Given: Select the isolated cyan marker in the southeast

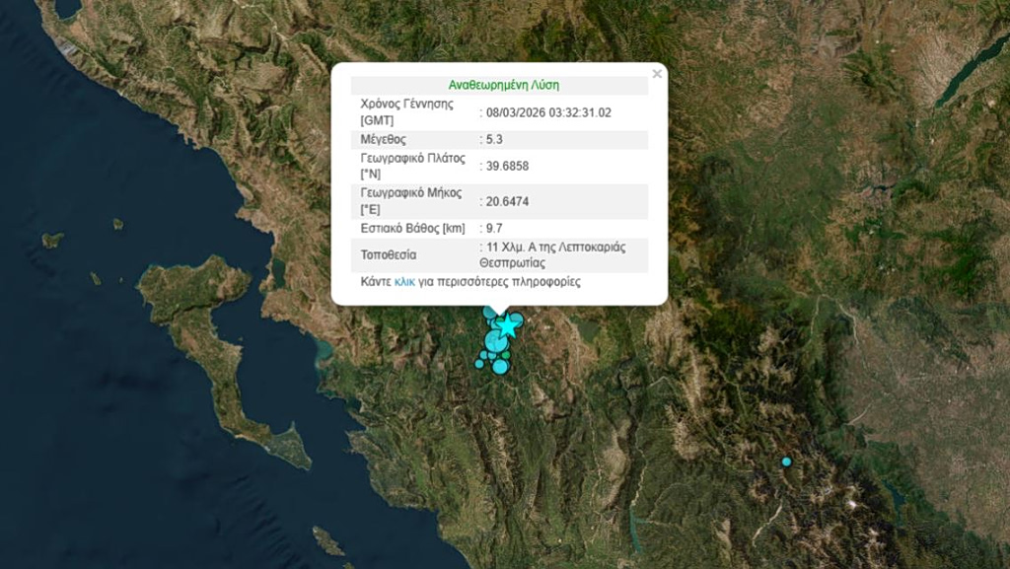Looking at the screenshot, I should click(x=786, y=462).
